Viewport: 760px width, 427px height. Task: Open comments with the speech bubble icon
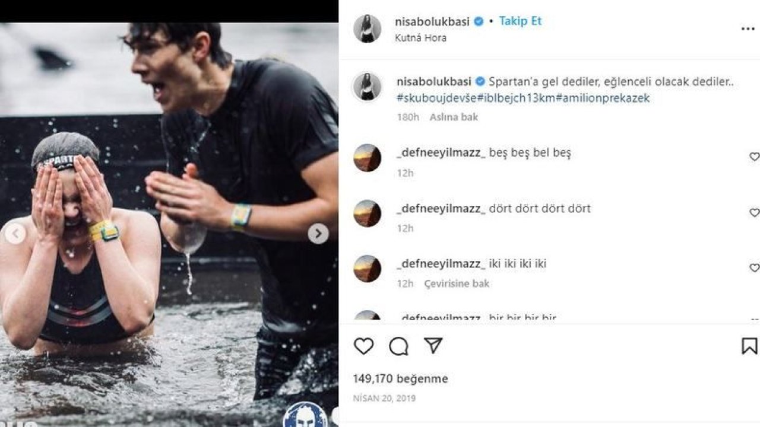[398, 346]
